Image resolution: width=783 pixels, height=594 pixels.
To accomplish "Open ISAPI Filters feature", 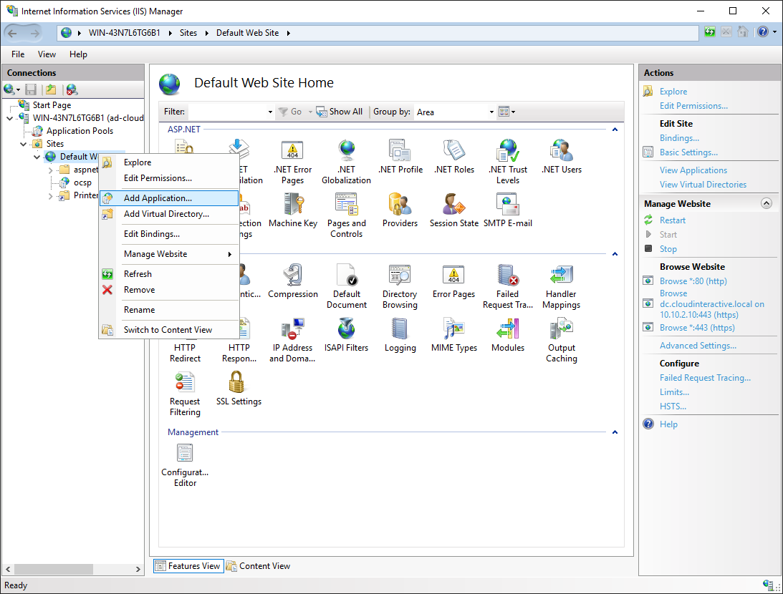I will tap(346, 335).
